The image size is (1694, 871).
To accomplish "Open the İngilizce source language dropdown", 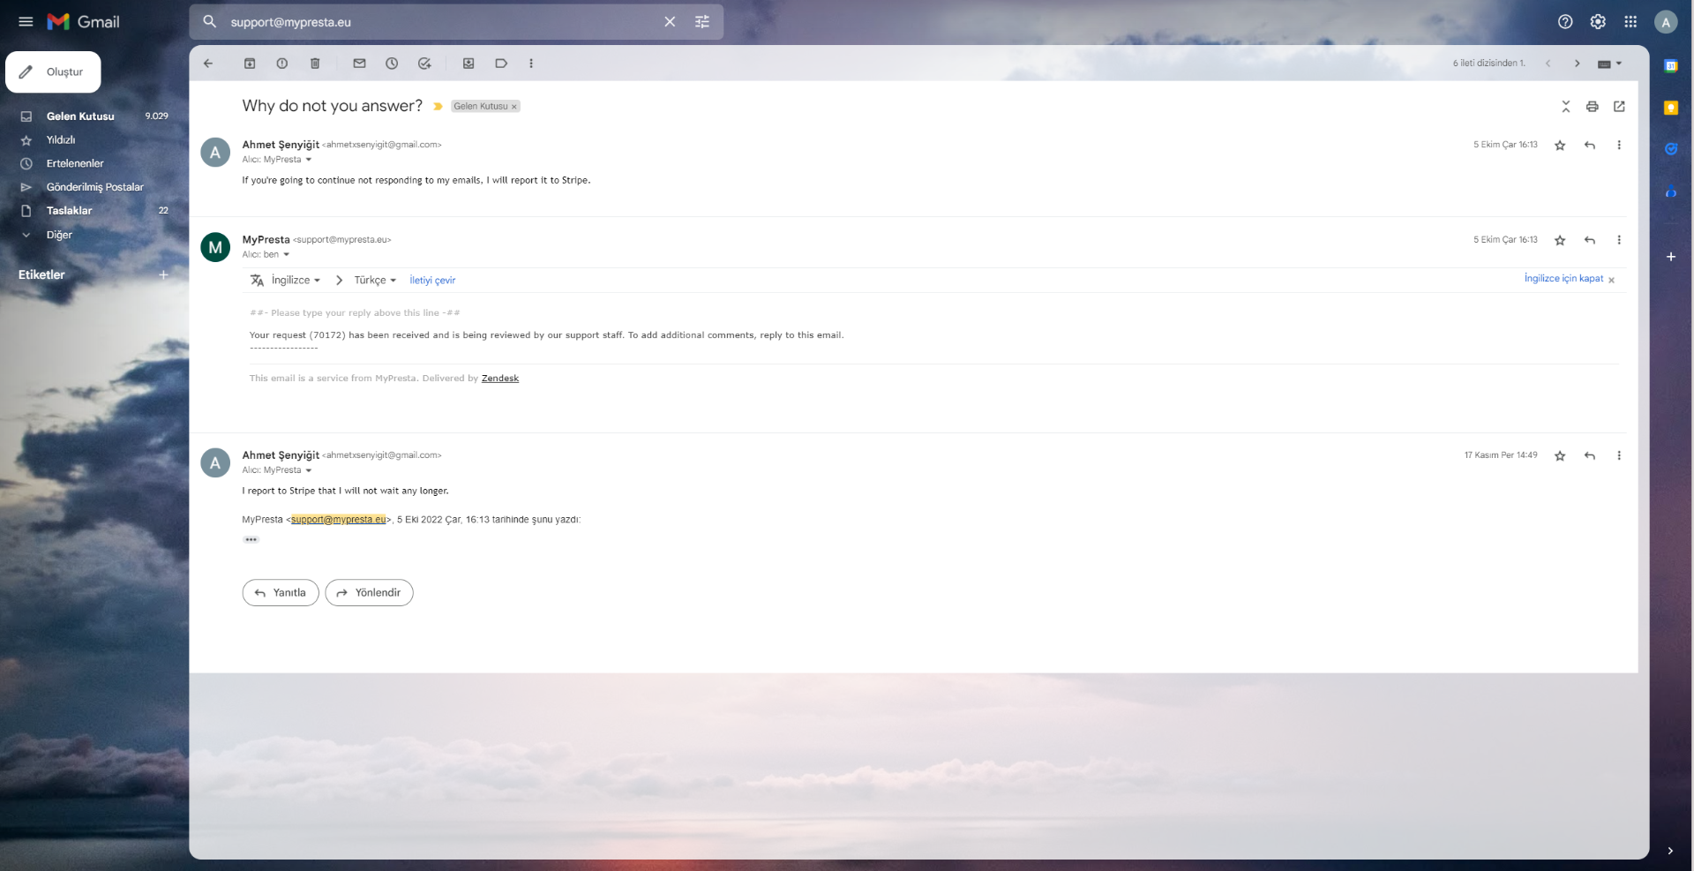I will tap(296, 281).
